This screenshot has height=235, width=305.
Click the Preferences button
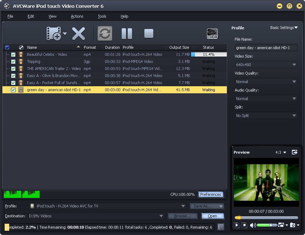(211, 194)
